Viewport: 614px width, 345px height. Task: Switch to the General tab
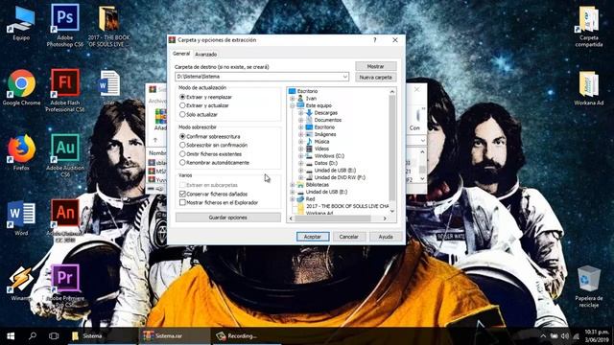(x=181, y=54)
